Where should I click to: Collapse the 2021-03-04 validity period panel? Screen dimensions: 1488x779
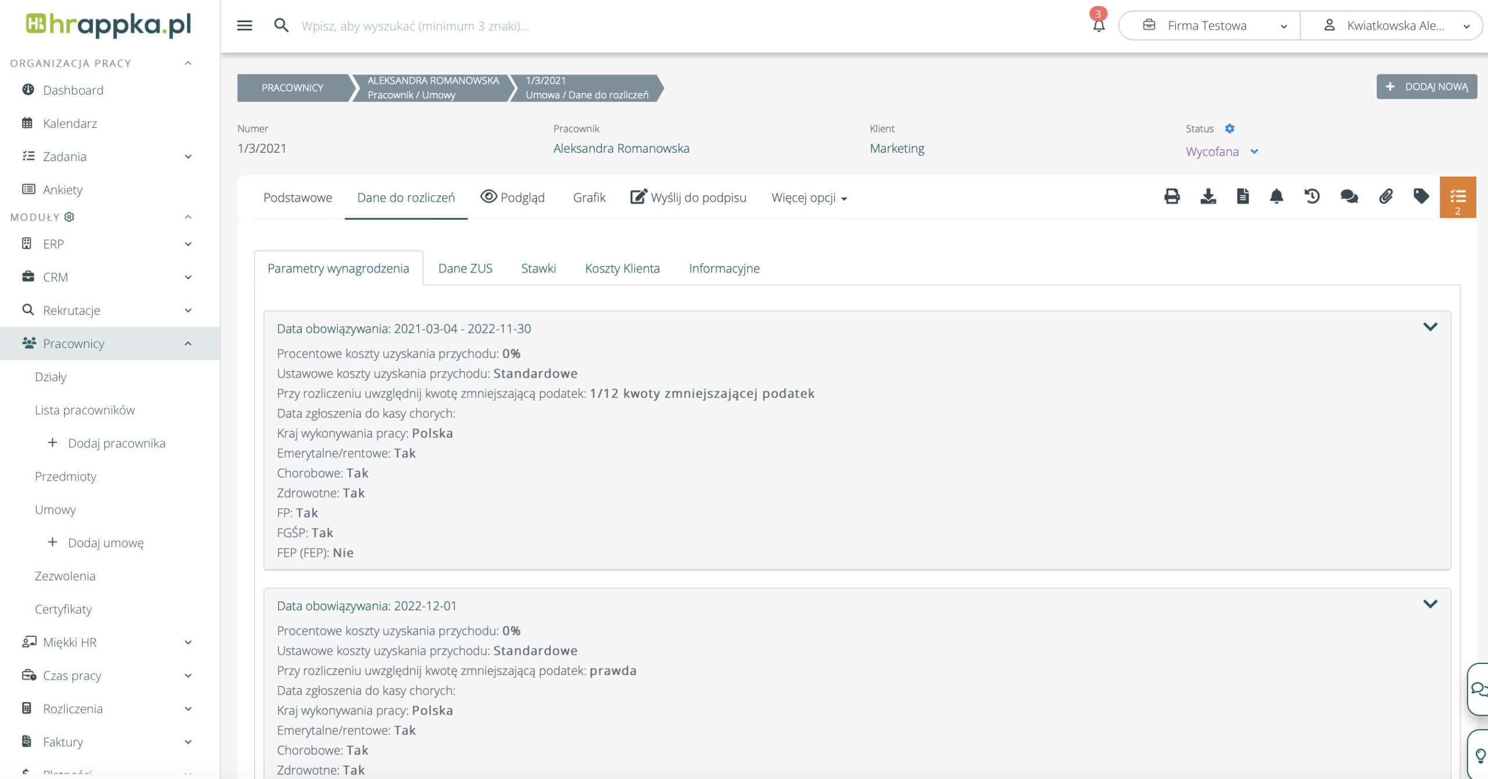pos(1430,326)
